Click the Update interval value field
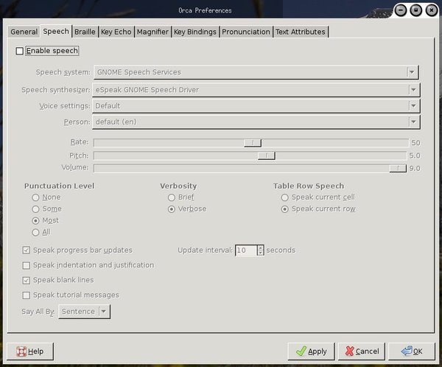This screenshot has height=367, width=442. pyautogui.click(x=246, y=251)
